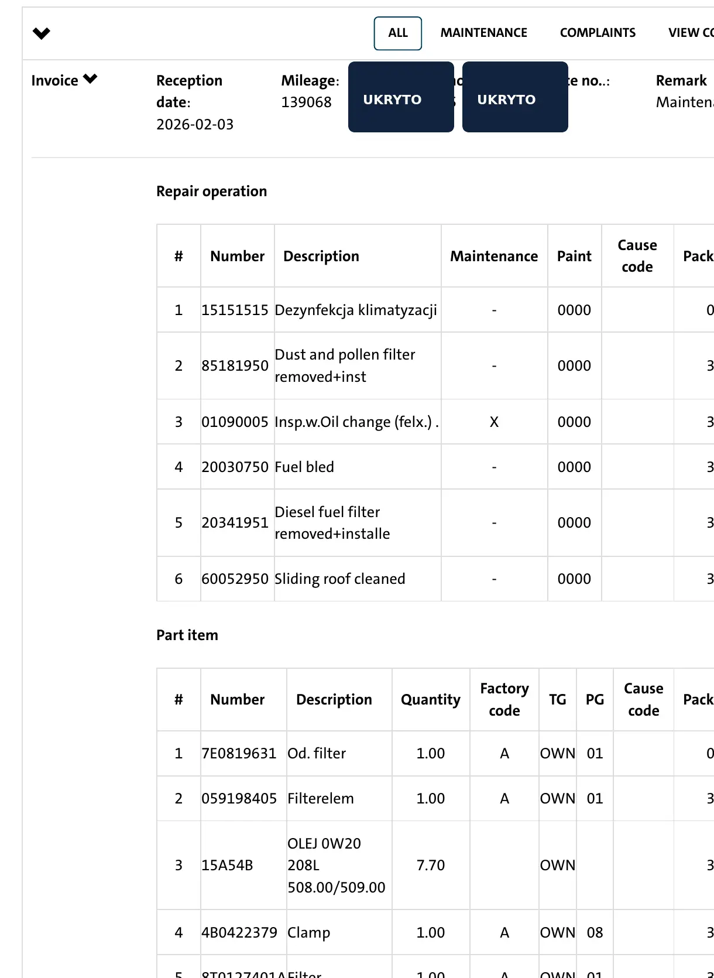714x978 pixels.
Task: Expand the Invoice chevron
Action: click(90, 79)
